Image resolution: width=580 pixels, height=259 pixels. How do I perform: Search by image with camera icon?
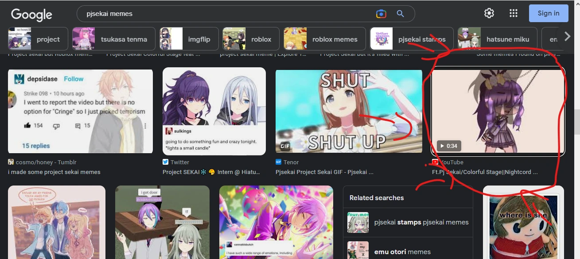[381, 14]
